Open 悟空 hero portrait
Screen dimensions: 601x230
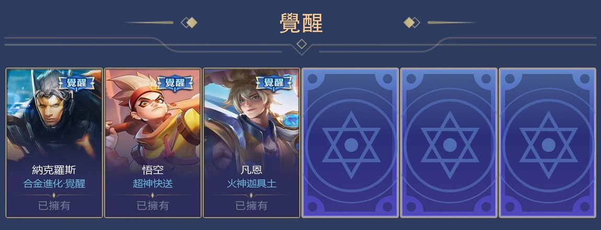click(153, 115)
